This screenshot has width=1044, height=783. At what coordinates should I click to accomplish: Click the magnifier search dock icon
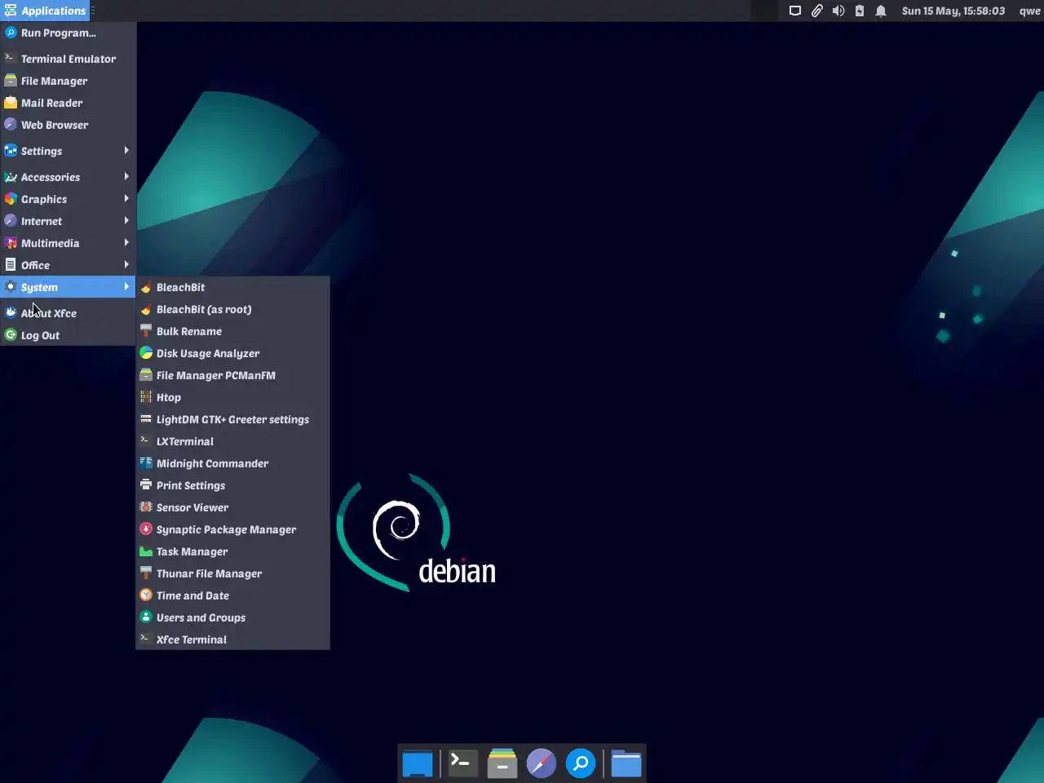tap(581, 763)
